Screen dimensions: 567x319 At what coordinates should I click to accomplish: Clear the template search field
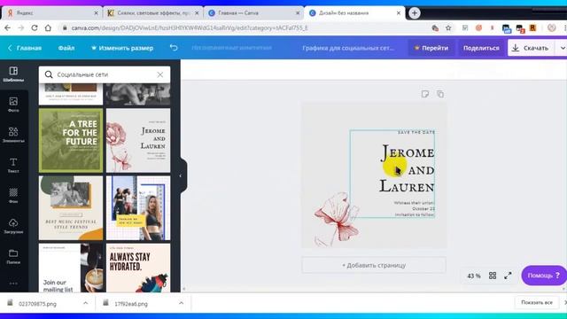click(x=159, y=74)
